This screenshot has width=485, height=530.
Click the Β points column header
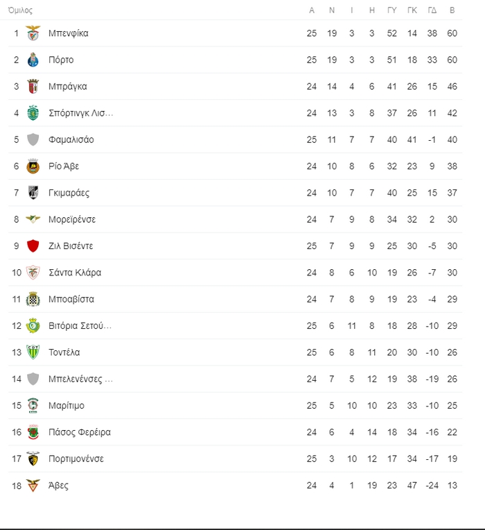452,10
